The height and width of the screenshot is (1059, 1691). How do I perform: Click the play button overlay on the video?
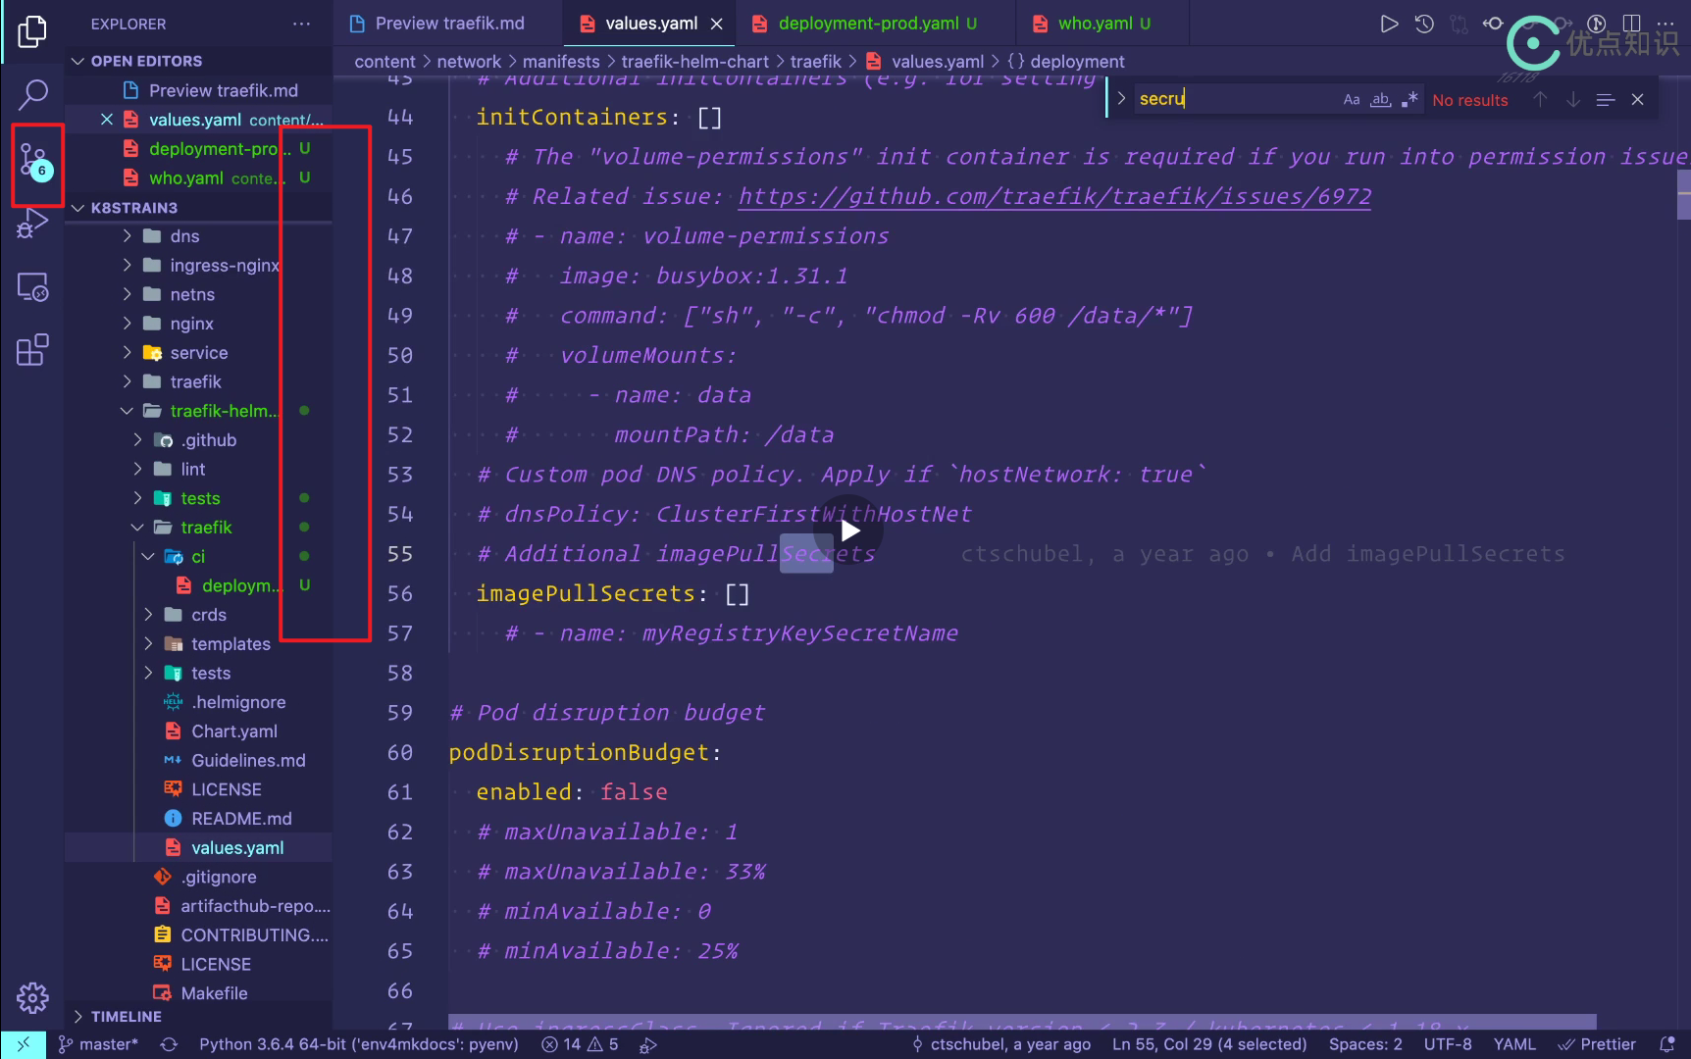pos(849,530)
